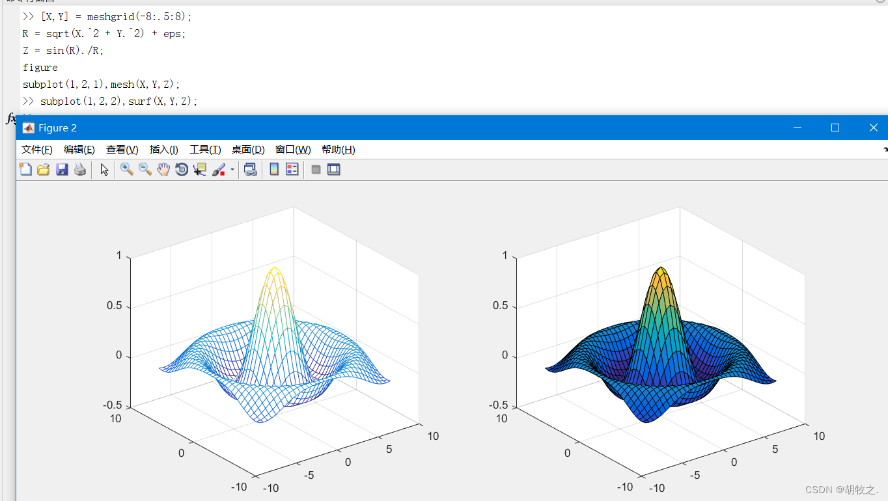Click the New Figure toolbar icon

click(25, 170)
